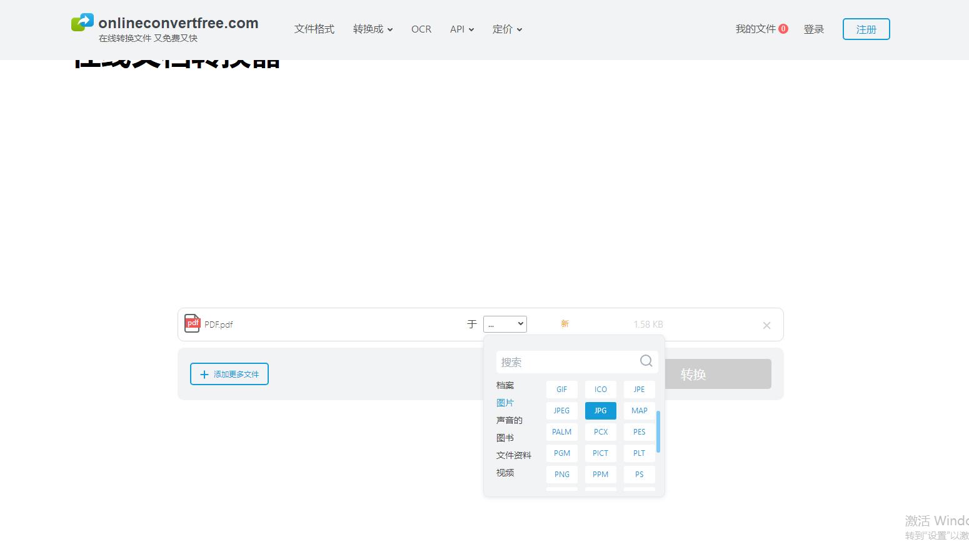This screenshot has width=969, height=544.
Task: Click the onlineconvertfree.com logo icon
Action: (81, 21)
